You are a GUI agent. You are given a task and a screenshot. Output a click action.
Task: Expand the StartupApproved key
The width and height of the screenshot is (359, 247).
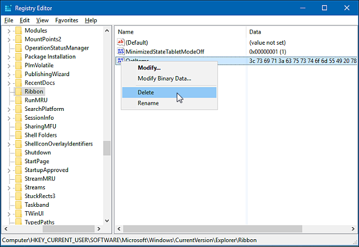click(x=9, y=170)
